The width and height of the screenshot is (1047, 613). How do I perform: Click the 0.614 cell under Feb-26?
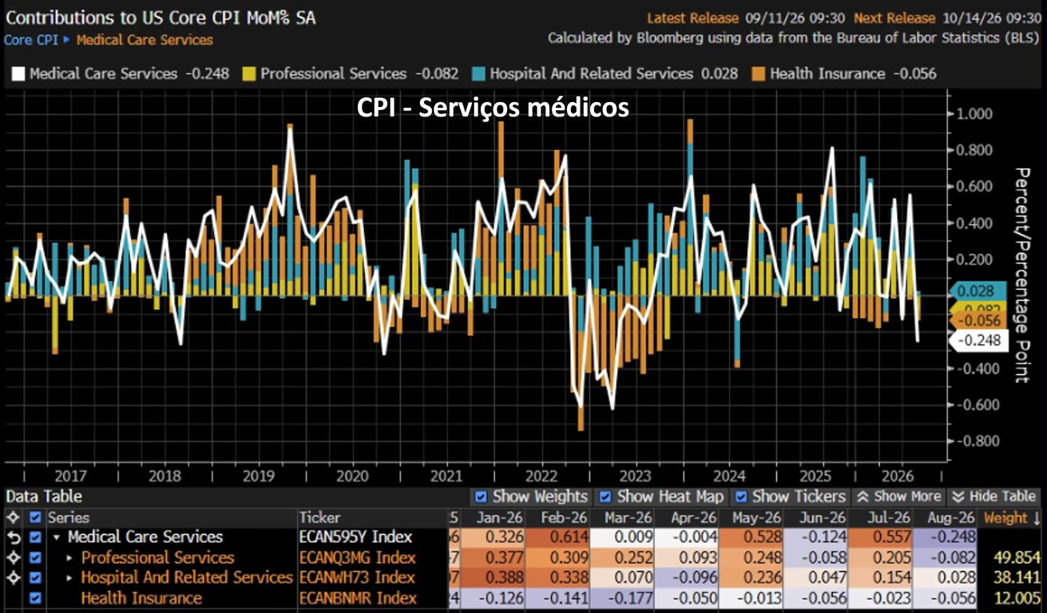coord(559,537)
